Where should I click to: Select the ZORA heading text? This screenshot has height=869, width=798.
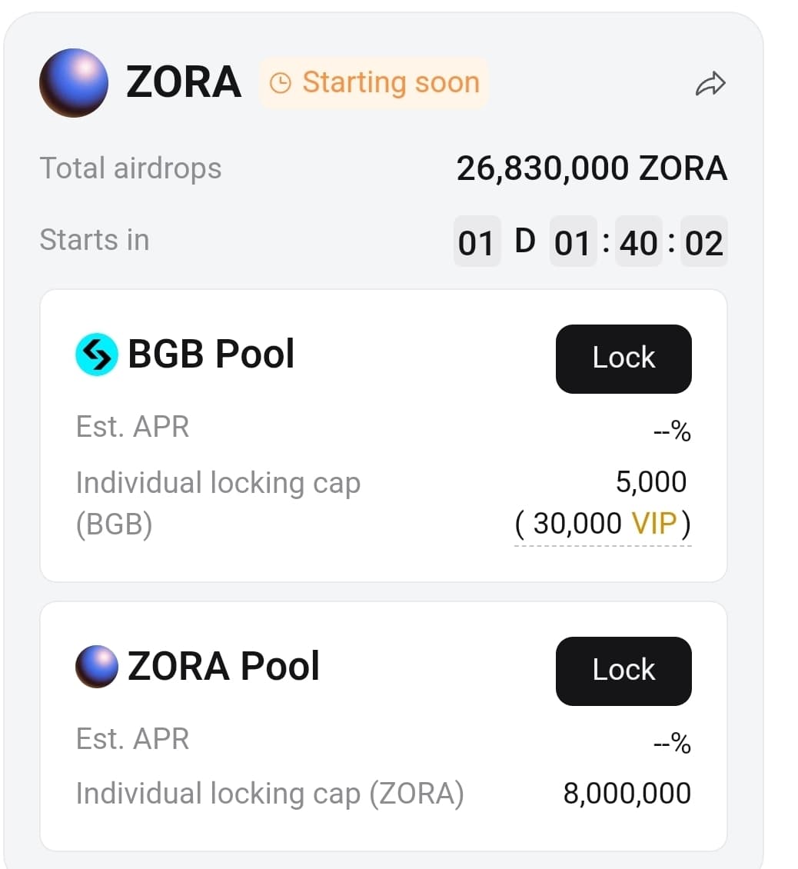click(x=184, y=82)
